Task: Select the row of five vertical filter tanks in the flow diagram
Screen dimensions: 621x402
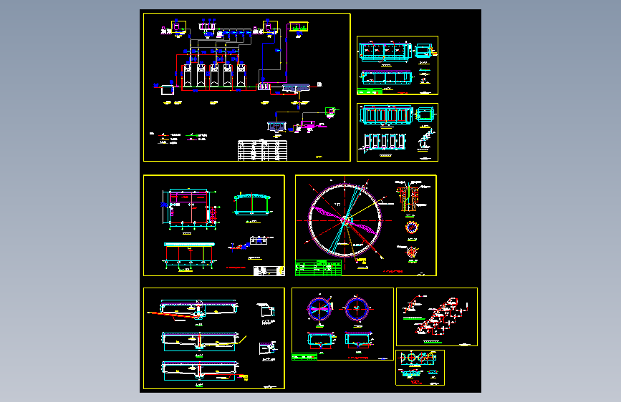Action: point(214,75)
